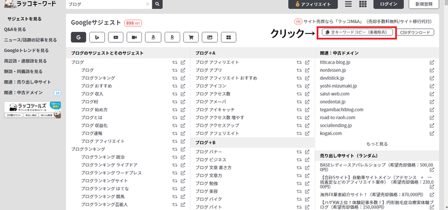Screen dimensions: 448x210
Task: Open the ラッコM&A PR link
Action: pos(367,21)
